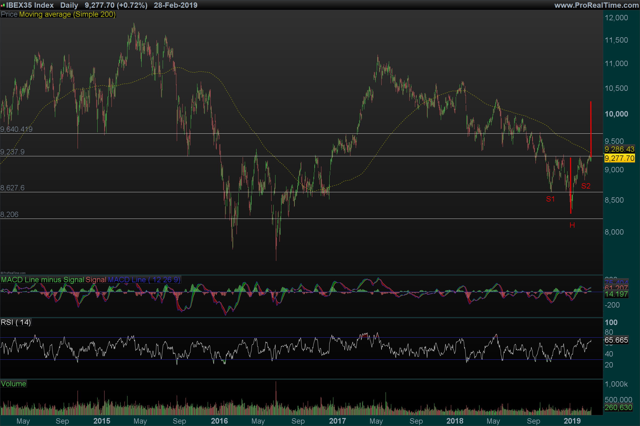Open the MACD Line minus Signal label
Screen dimensions: 640x426
point(42,280)
